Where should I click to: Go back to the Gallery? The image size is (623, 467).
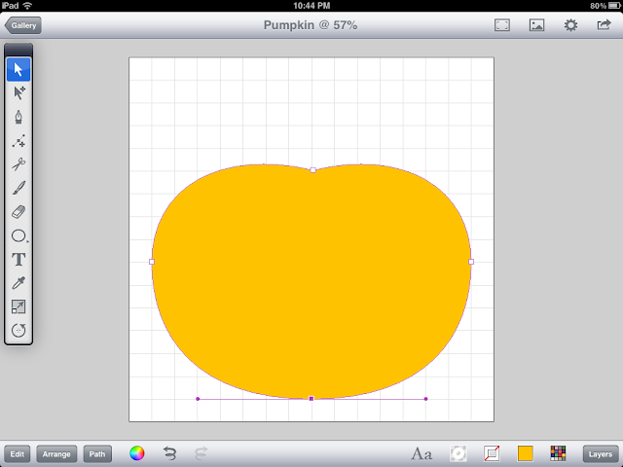click(23, 25)
